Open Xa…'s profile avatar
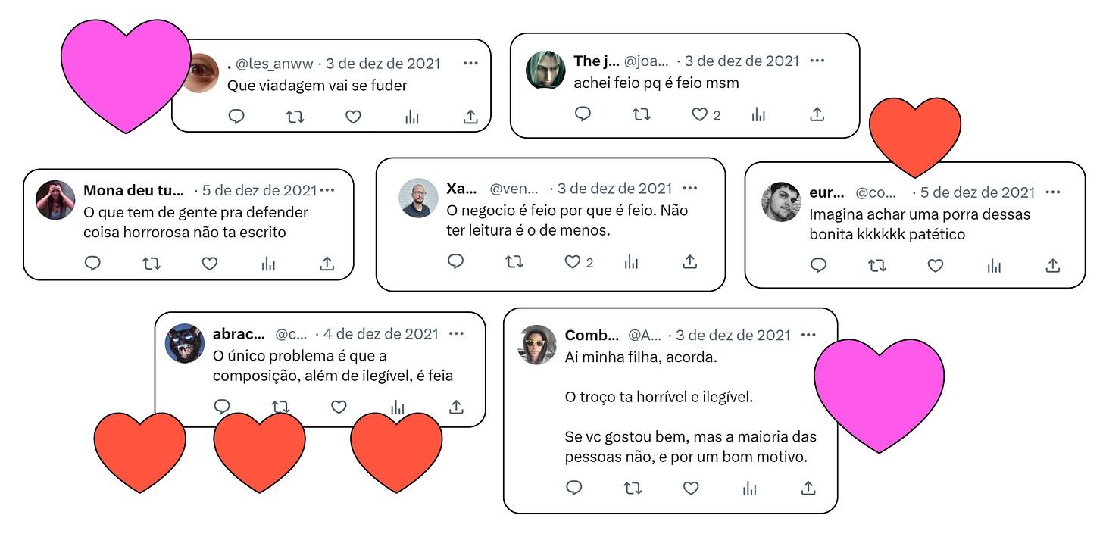Viewport: 1103px width, 537px height. [x=419, y=198]
